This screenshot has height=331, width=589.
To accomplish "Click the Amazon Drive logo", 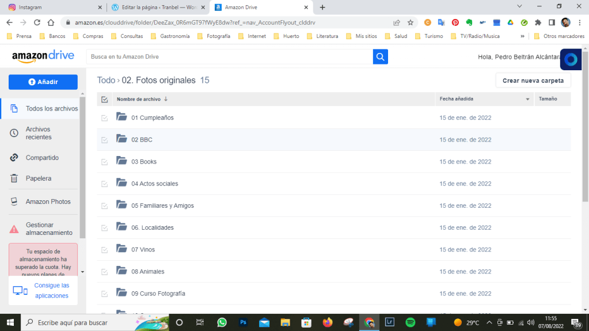I will pyautogui.click(x=43, y=56).
